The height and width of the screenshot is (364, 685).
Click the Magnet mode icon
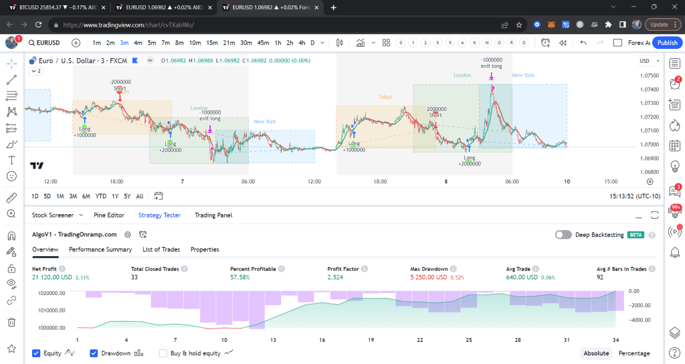pyautogui.click(x=11, y=236)
